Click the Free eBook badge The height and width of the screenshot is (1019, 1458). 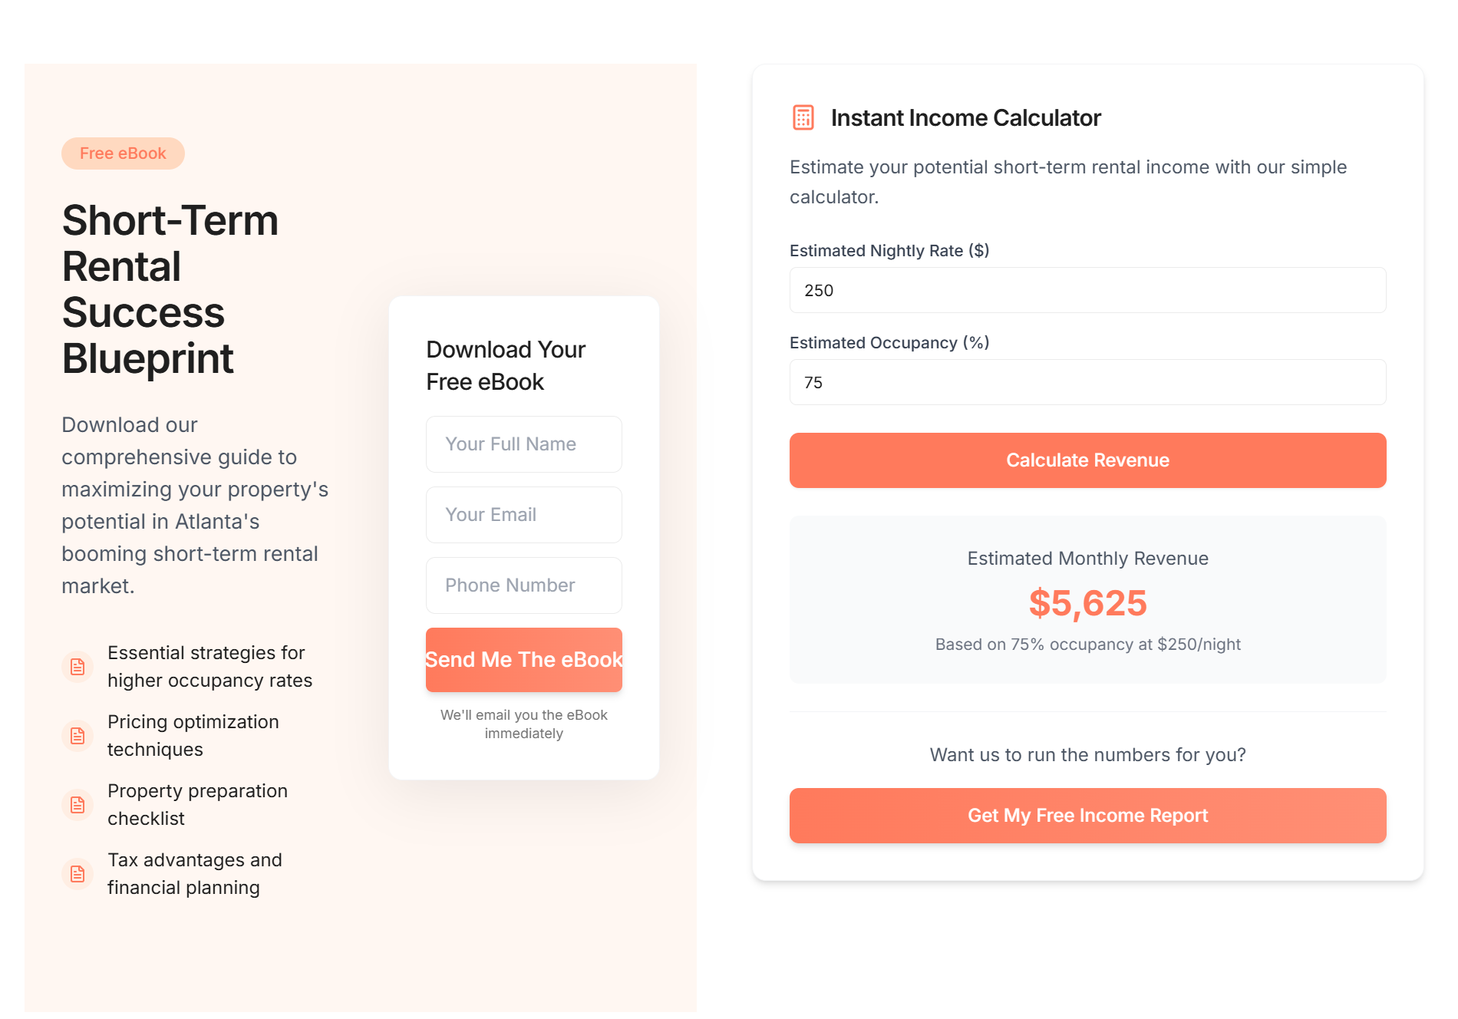(123, 153)
